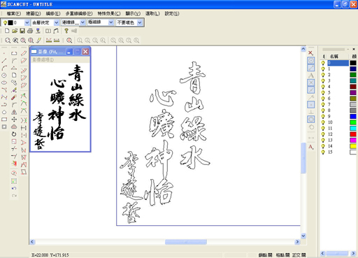
Task: Toggle lightbulb visibility for layer 5
Action: pyautogui.click(x=323, y=92)
